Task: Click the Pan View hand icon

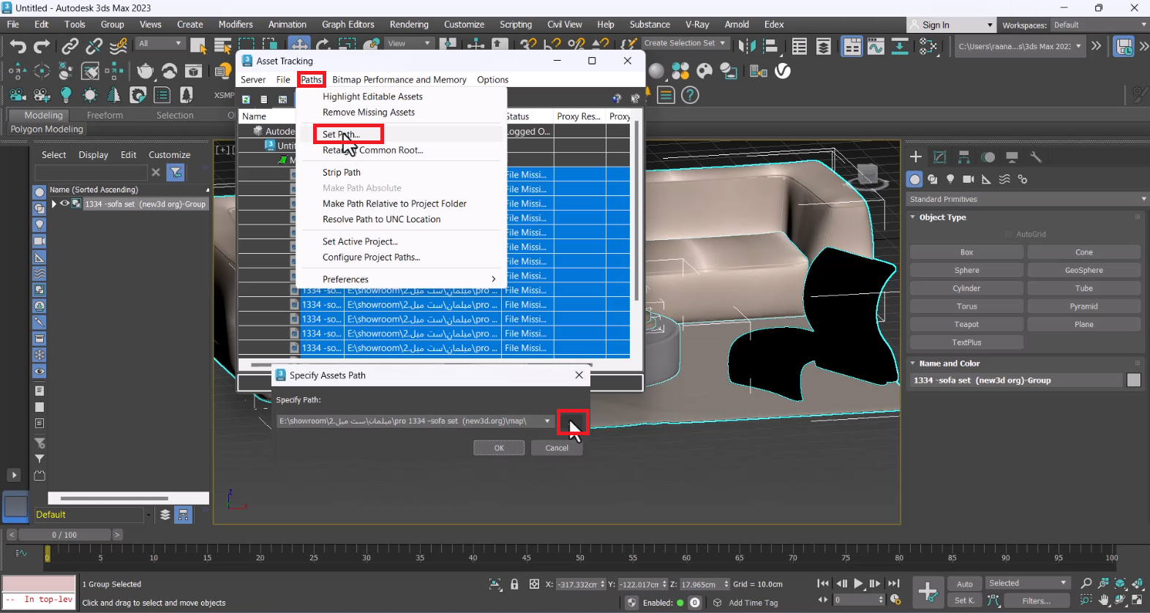Action: coord(1104,601)
